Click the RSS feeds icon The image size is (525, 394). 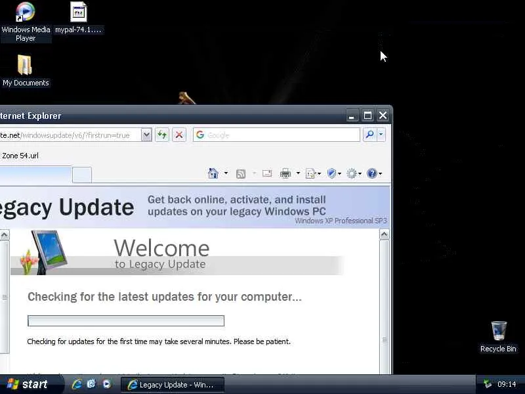coord(241,173)
